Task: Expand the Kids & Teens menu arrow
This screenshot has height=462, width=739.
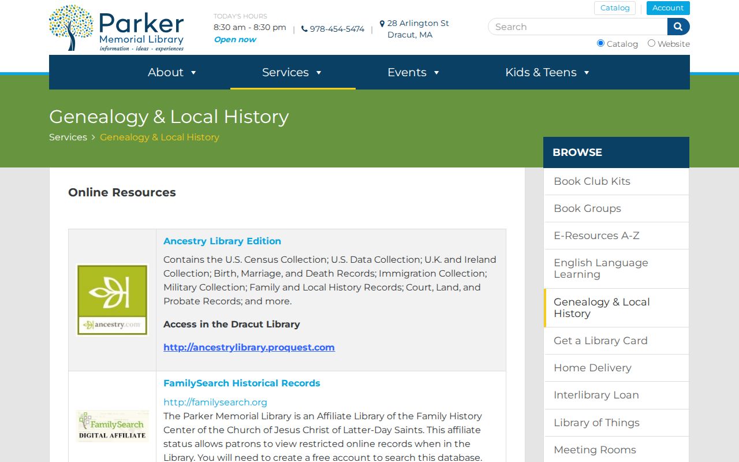Action: click(587, 73)
